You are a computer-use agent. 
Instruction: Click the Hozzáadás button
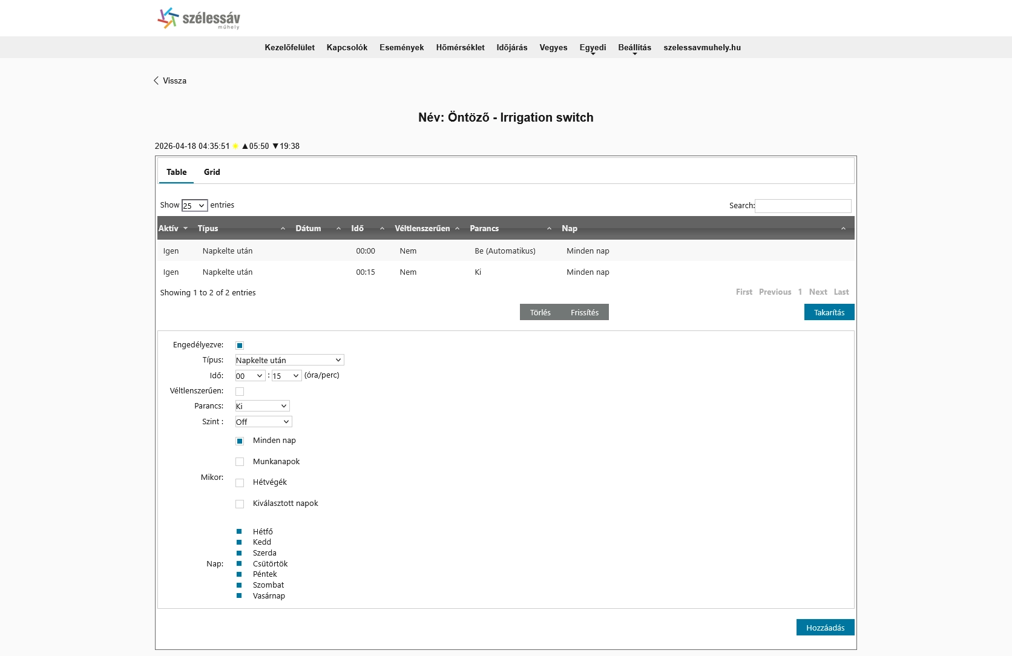click(825, 628)
